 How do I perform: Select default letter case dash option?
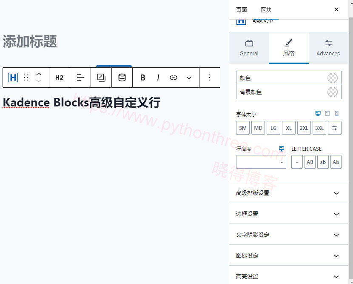pos(297,162)
